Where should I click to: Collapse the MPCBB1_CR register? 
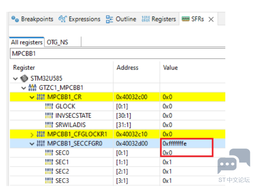(x=32, y=97)
